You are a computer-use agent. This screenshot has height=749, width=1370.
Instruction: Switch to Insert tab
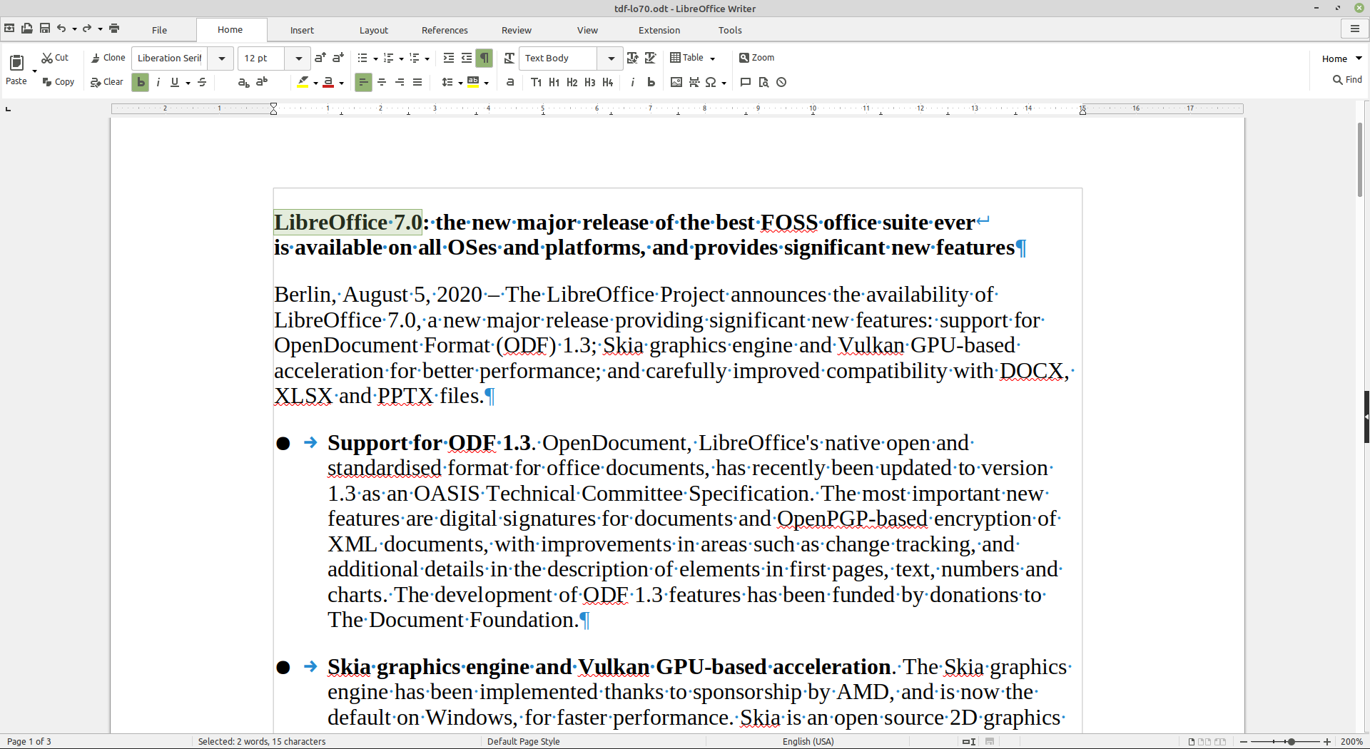[x=302, y=30]
